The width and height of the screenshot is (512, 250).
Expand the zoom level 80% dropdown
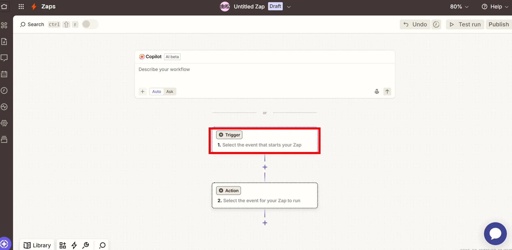coord(459,7)
